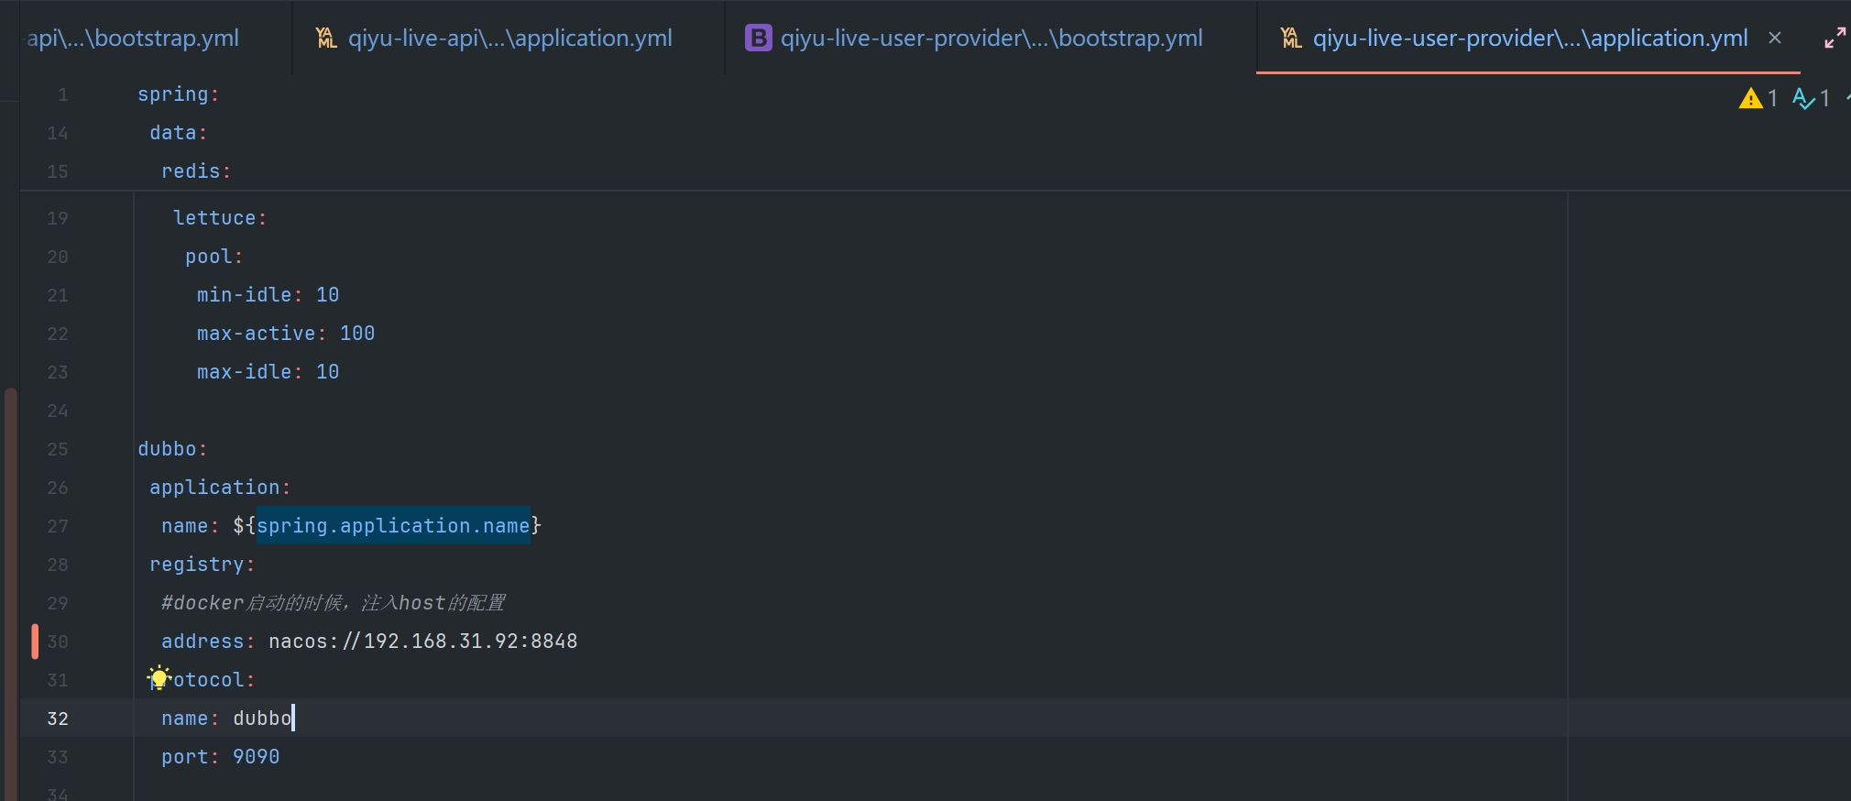The width and height of the screenshot is (1851, 801).
Task: Click the vertical scrollbar thumb on left edge
Action: pos(11,587)
